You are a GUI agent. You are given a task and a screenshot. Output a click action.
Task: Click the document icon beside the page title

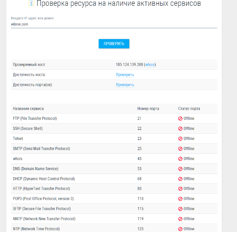tap(31, 3)
